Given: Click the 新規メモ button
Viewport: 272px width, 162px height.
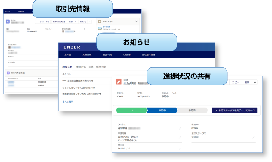Looking at the screenshot, I should [83, 22].
